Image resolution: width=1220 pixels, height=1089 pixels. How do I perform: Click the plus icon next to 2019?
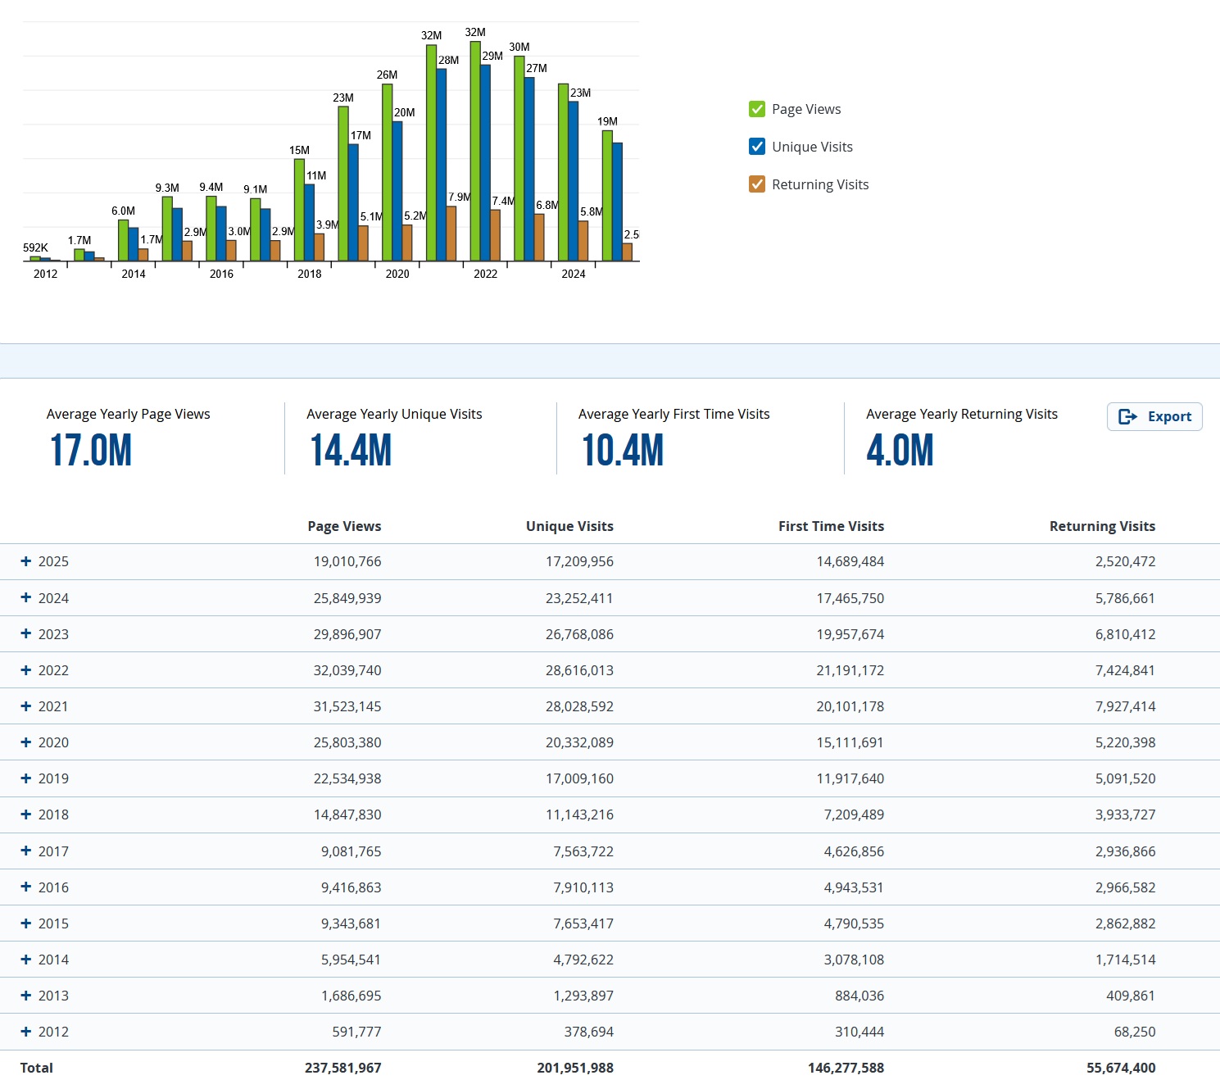point(26,778)
